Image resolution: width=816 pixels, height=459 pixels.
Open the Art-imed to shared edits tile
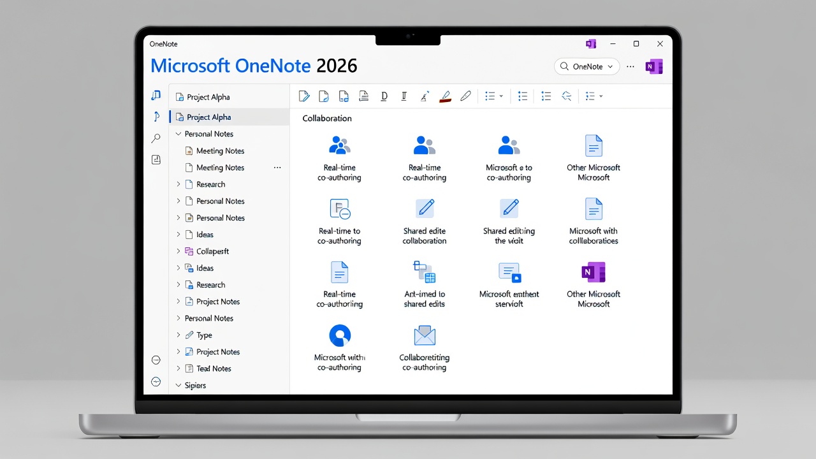tap(425, 284)
